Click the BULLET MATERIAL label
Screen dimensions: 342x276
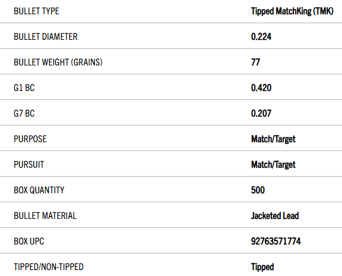point(45,216)
